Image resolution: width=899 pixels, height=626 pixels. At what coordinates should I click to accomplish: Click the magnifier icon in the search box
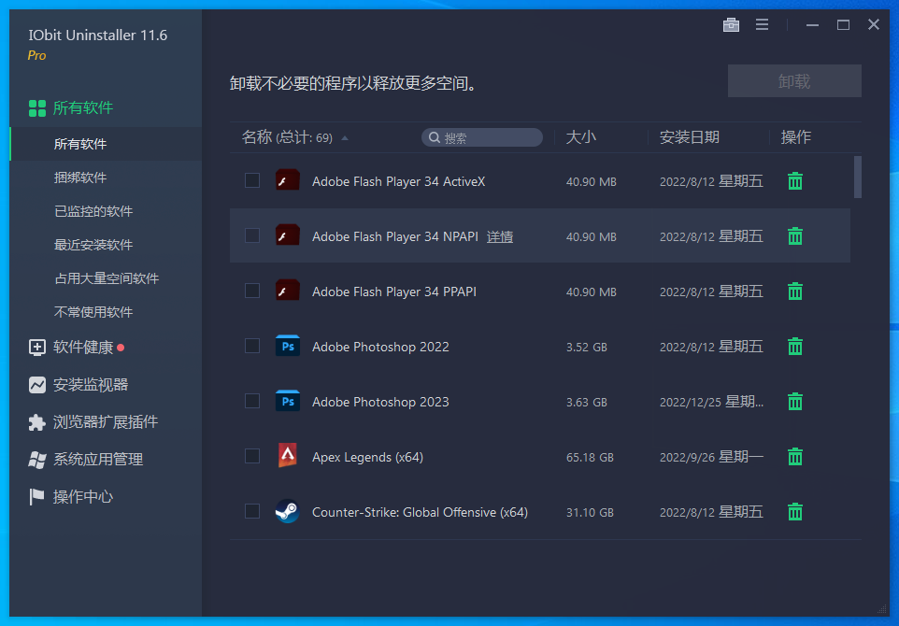(x=434, y=136)
